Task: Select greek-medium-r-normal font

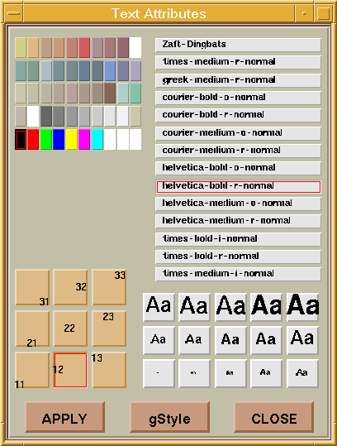Action: 238,80
